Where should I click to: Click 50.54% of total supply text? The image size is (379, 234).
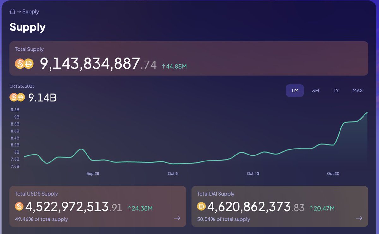tap(224, 219)
